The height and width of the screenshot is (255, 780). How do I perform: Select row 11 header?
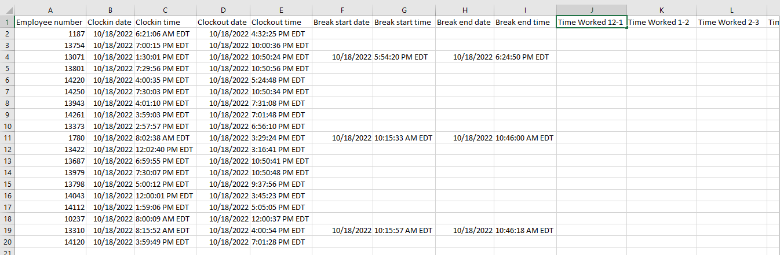(x=7, y=138)
